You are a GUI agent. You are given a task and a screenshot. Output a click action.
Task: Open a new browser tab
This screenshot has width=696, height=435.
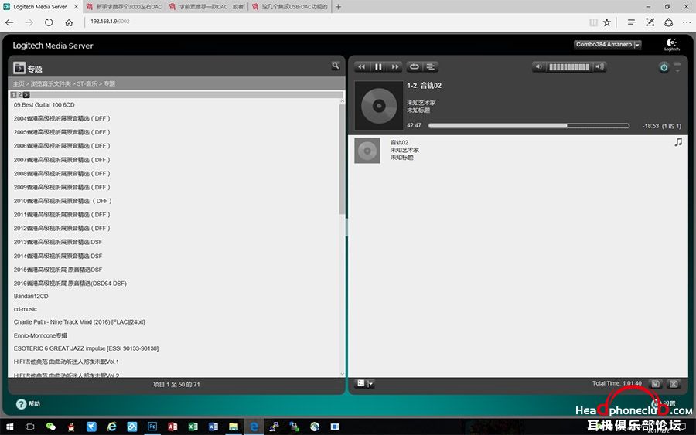pyautogui.click(x=338, y=7)
